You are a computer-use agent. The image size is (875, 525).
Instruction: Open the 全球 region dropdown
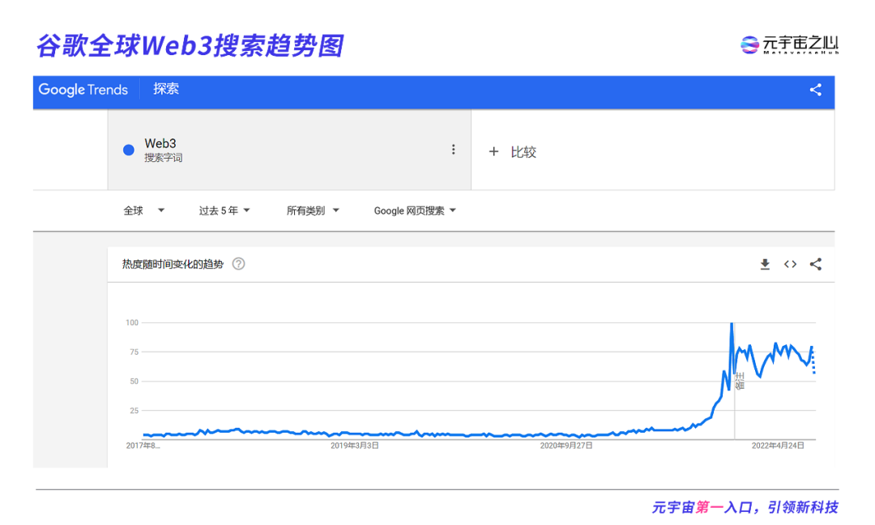pos(143,211)
